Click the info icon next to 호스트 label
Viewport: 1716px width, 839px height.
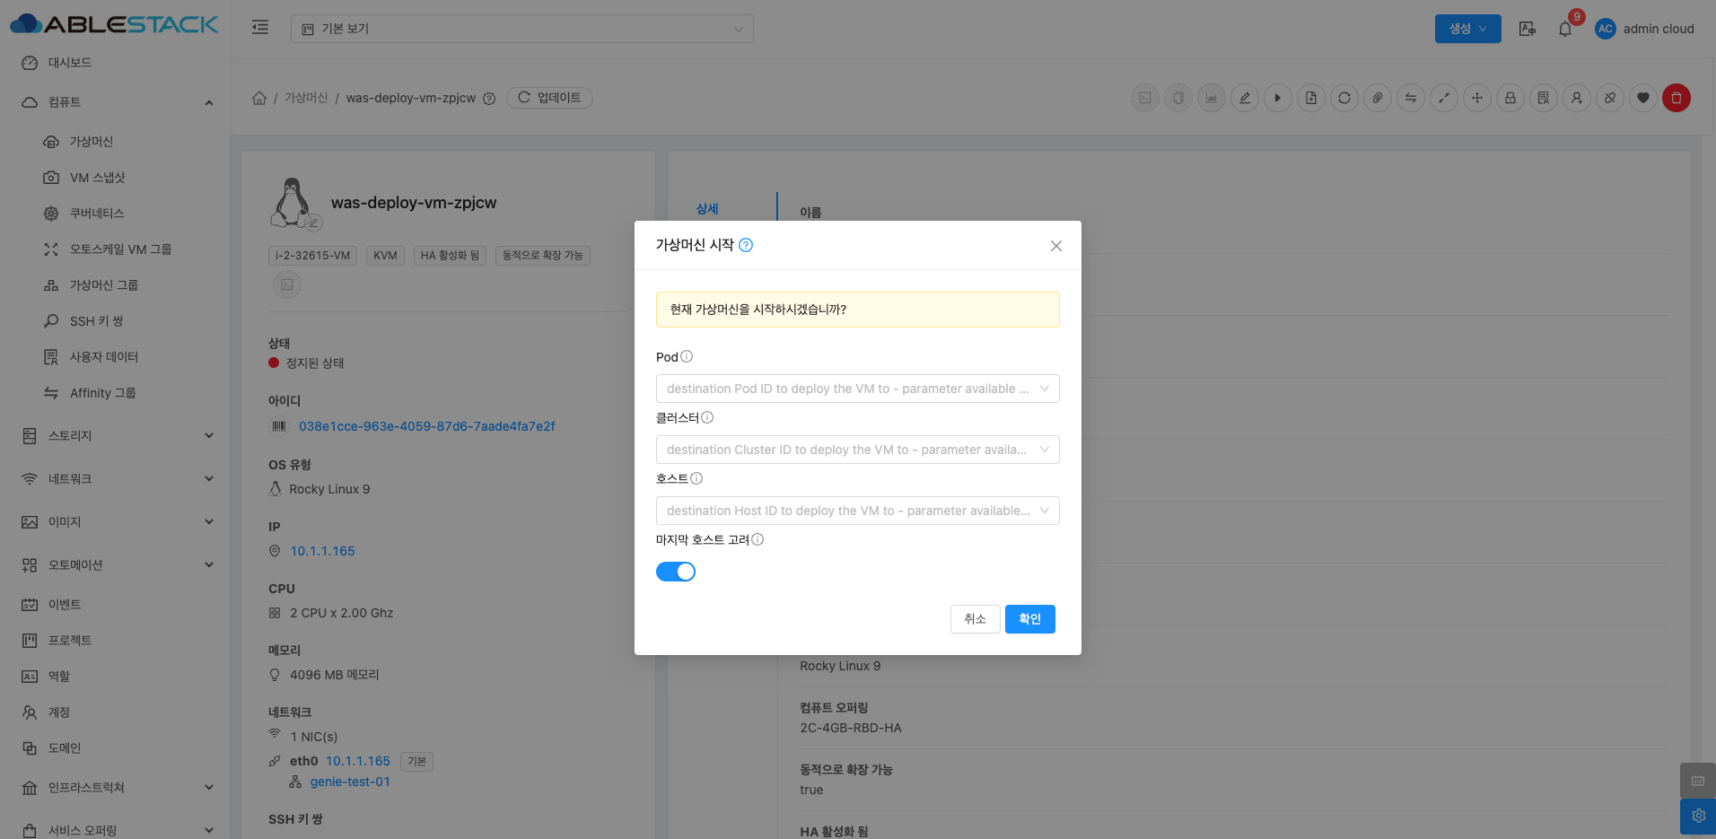tap(696, 478)
